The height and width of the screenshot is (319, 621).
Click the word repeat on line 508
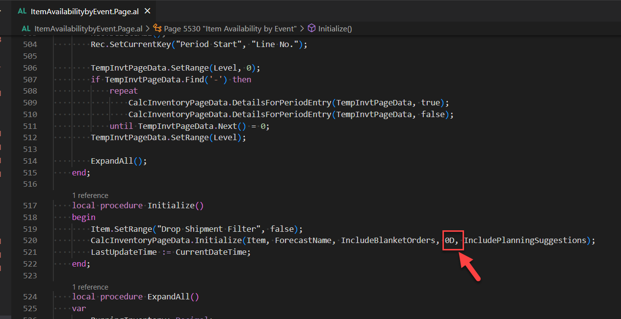(x=123, y=91)
